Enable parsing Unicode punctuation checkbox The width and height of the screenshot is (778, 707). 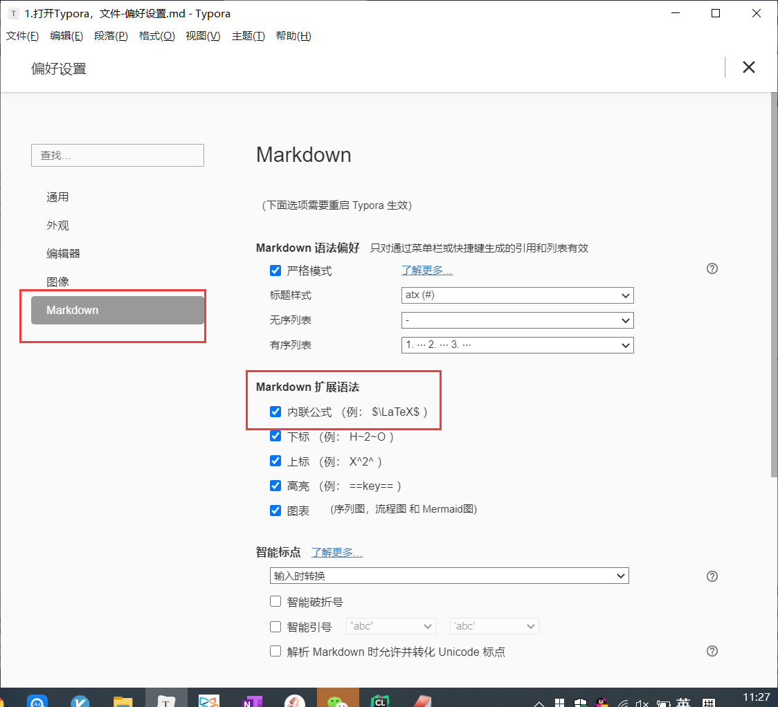(x=275, y=651)
